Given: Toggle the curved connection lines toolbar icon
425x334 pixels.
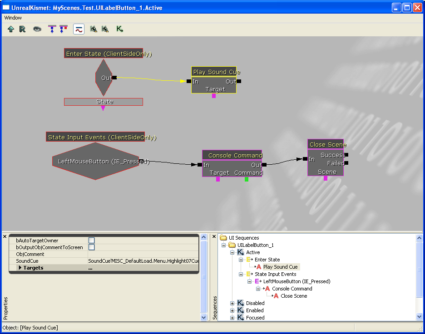Looking at the screenshot, I should (79, 29).
